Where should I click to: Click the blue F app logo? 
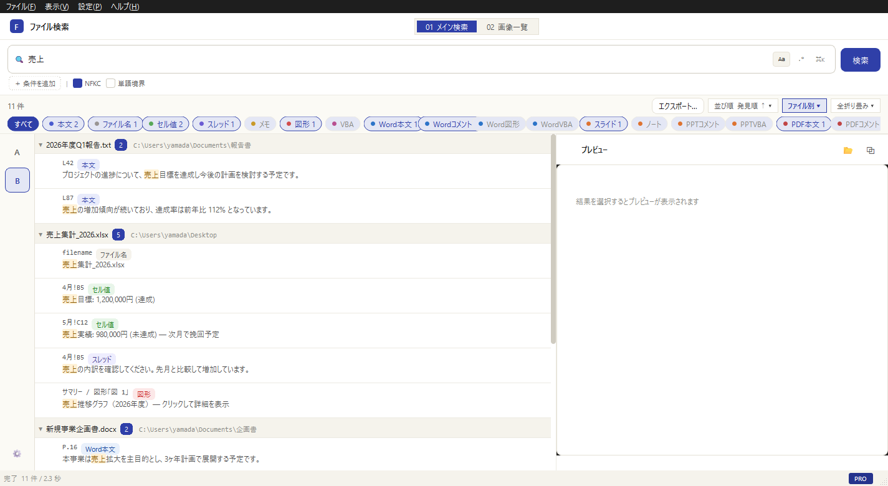(17, 27)
